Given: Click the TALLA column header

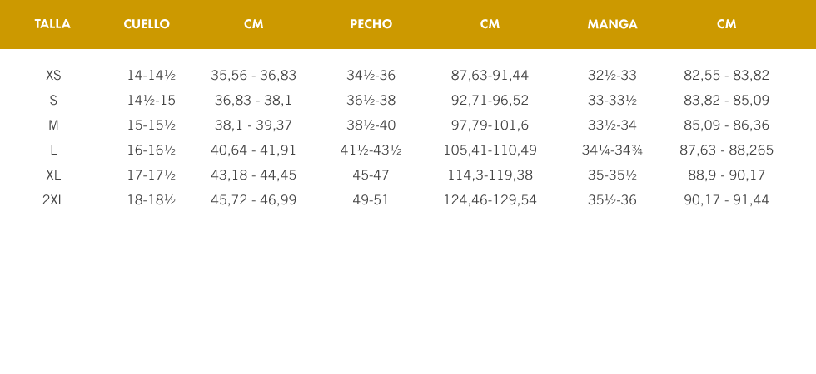Looking at the screenshot, I should tap(52, 24).
